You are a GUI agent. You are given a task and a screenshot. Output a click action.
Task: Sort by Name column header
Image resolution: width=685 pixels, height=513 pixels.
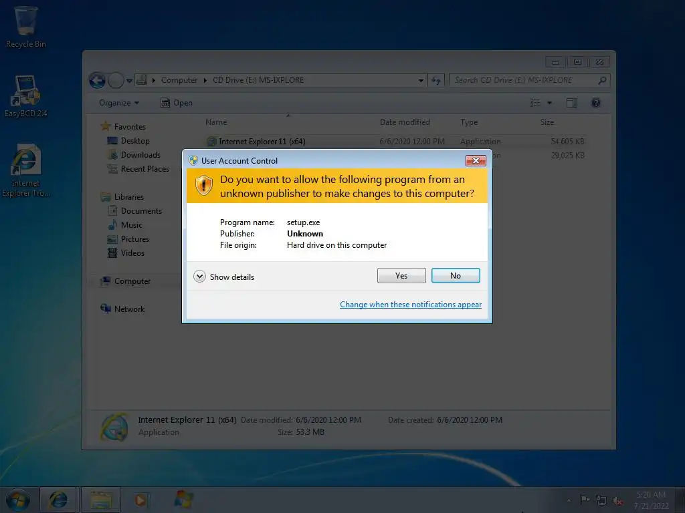tap(216, 122)
